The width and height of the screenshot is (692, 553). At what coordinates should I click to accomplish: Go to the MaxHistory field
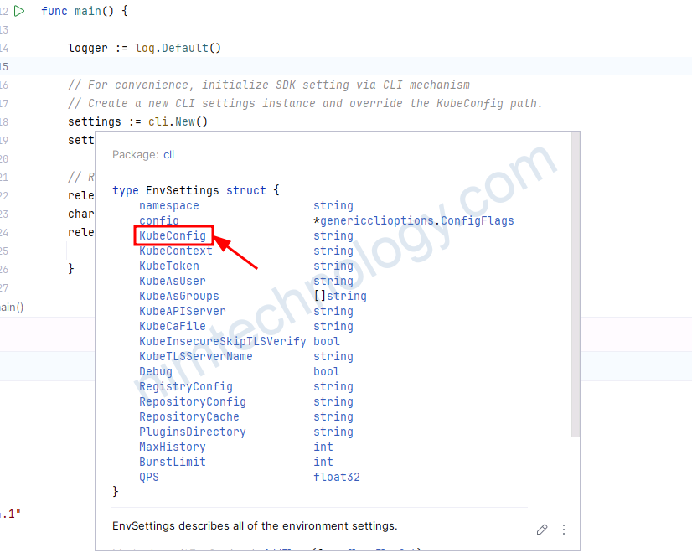click(x=173, y=447)
